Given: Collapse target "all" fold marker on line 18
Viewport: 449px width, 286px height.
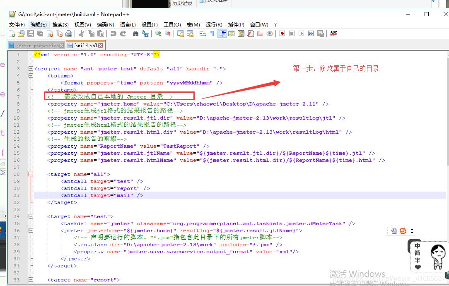Looking at the screenshot, I should click(x=31, y=174).
